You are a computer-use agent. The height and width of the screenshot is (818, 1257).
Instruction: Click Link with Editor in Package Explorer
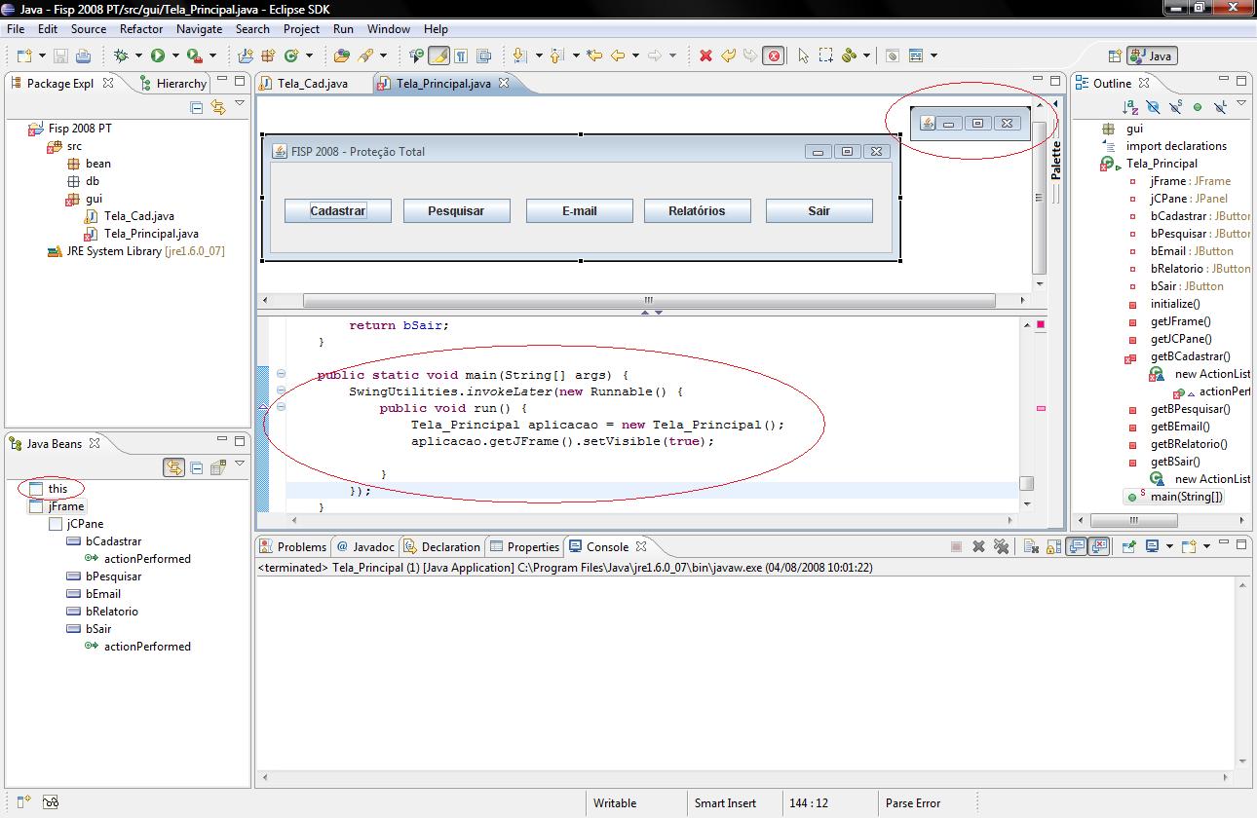click(x=218, y=107)
